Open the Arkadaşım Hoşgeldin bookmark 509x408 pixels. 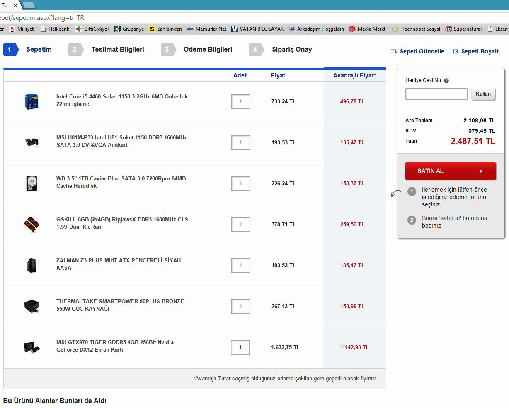tap(316, 29)
